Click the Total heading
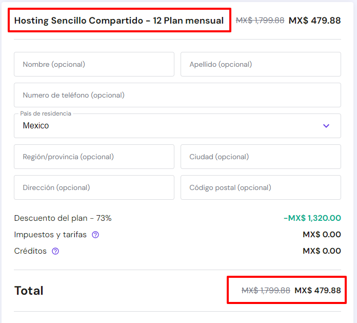 [29, 291]
